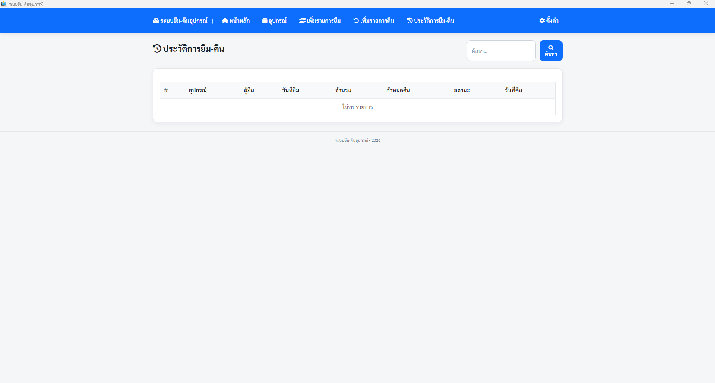Click the undo arrow icon beside เพิ่มรายการคืน
The image size is (715, 383).
pos(356,21)
